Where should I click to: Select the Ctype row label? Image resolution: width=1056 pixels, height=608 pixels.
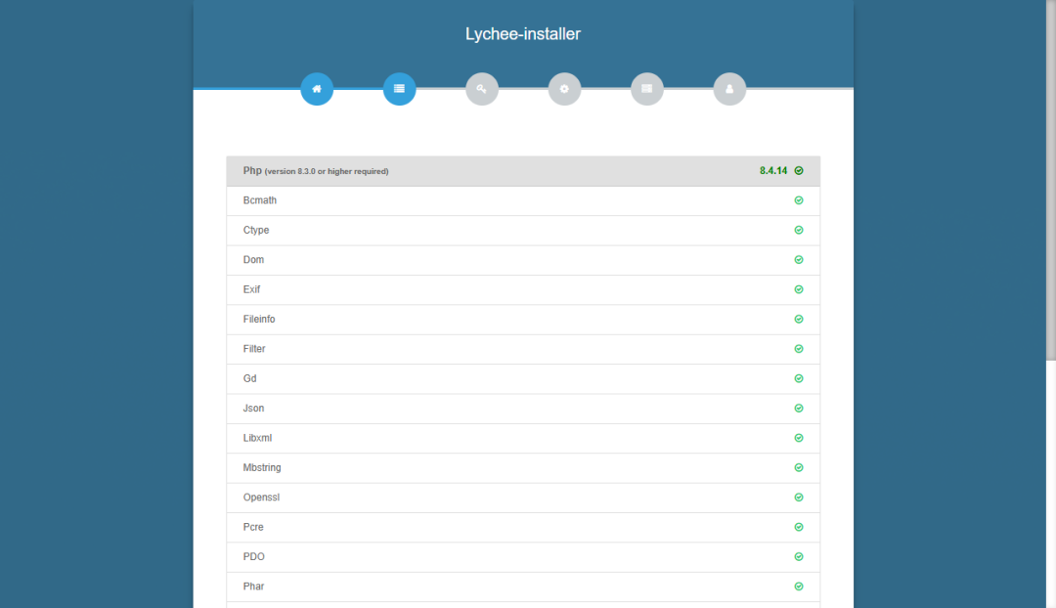(x=256, y=231)
